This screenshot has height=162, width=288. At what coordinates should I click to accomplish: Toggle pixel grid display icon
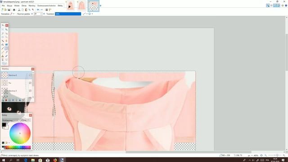(47, 10)
